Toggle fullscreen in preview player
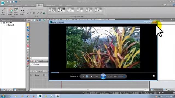Viewport: 175px width, 98px height. click(154, 76)
